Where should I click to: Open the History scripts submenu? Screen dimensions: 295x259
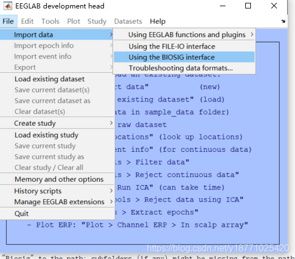coord(57,191)
